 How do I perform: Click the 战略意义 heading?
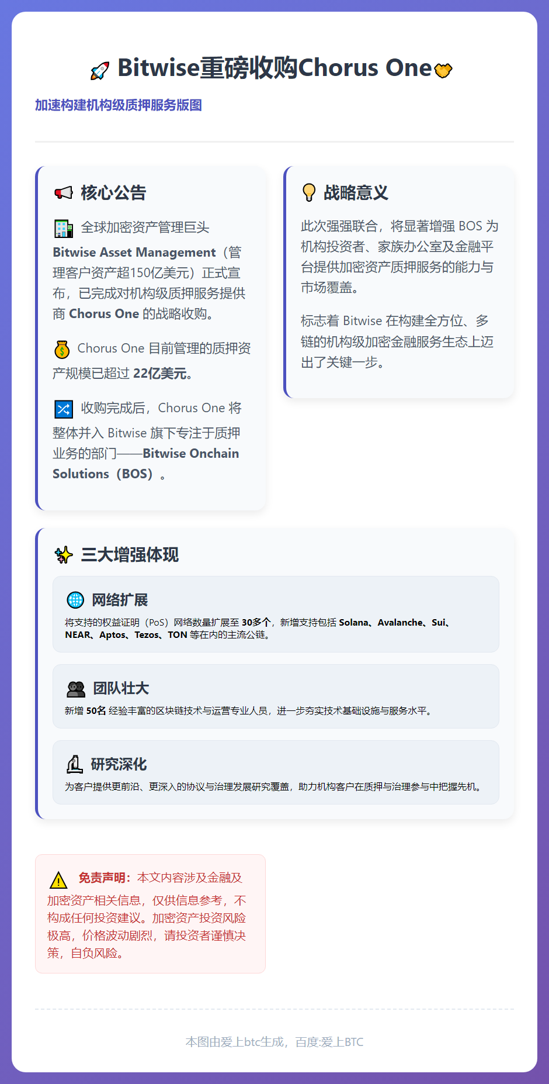click(x=356, y=192)
